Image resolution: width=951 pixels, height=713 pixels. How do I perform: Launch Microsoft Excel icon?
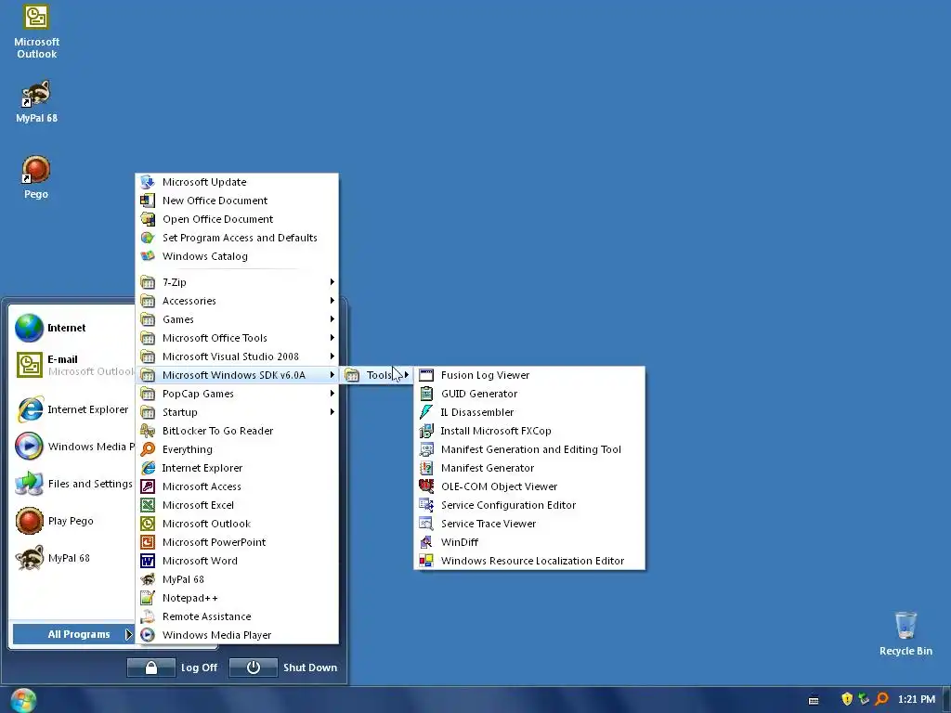[x=148, y=505]
